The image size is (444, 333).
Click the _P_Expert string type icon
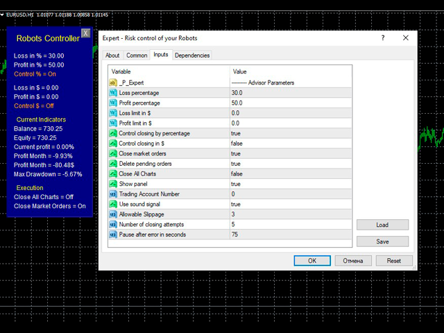(113, 83)
